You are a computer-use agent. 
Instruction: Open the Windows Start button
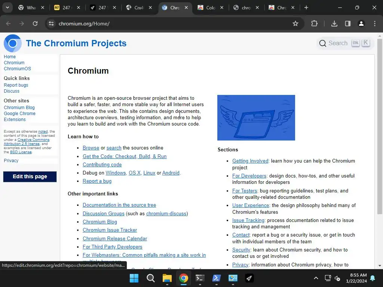[134, 278]
